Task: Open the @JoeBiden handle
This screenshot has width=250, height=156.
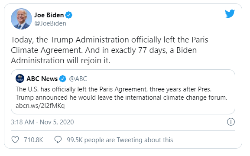Action: tap(50, 23)
